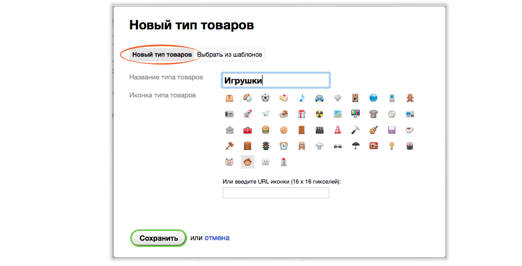Choose the hamburger icon
Viewport: 522px width, 266px height.
tap(265, 130)
